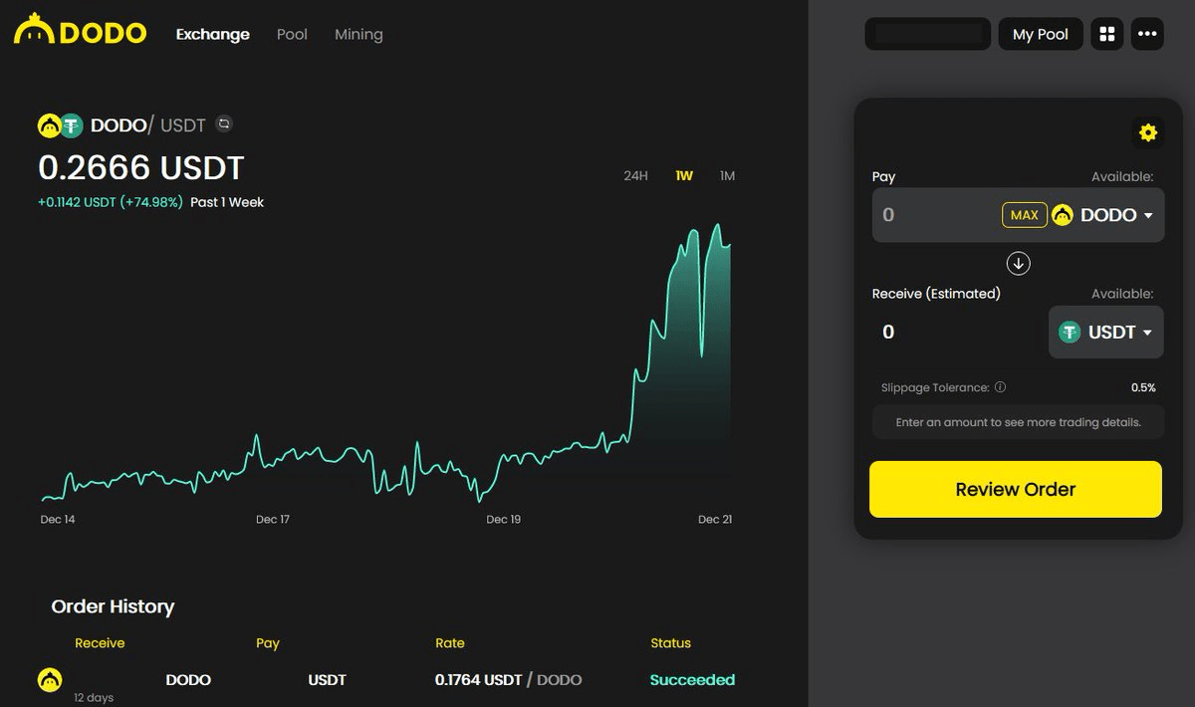Go to the Pool tab

pos(292,34)
